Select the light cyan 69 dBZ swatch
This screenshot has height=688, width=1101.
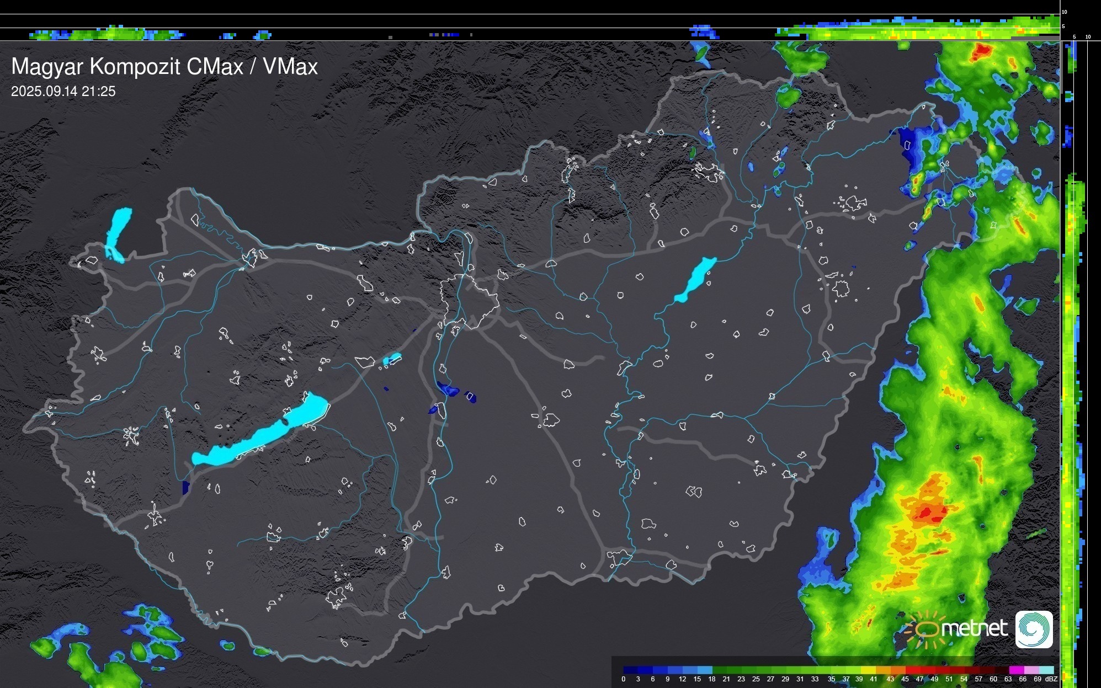[1046, 670]
